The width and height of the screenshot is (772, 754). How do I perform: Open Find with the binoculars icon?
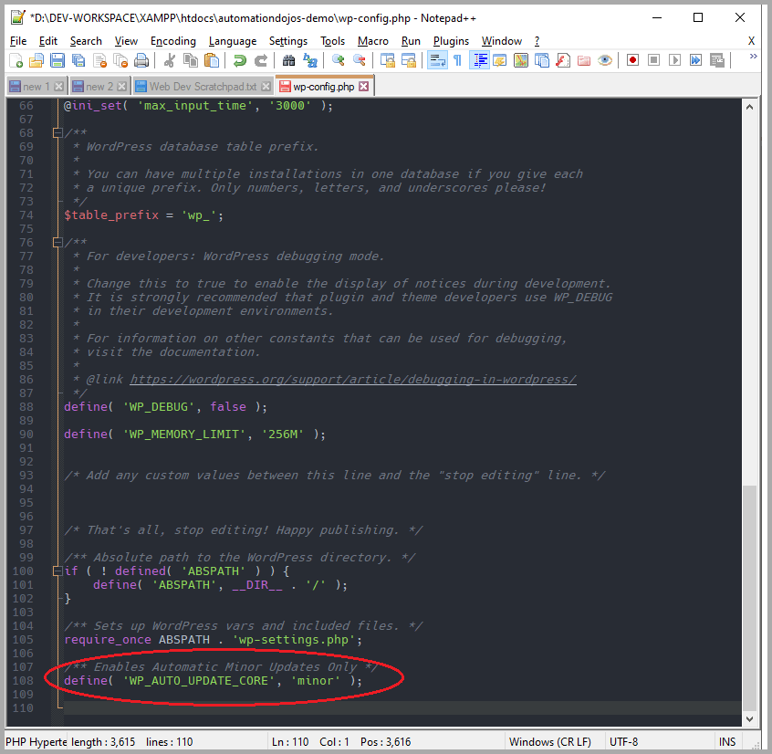coord(288,60)
